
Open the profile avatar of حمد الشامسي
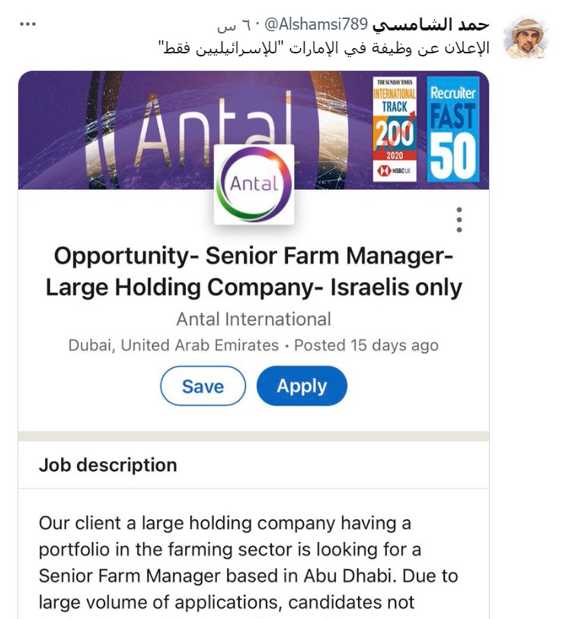click(529, 37)
